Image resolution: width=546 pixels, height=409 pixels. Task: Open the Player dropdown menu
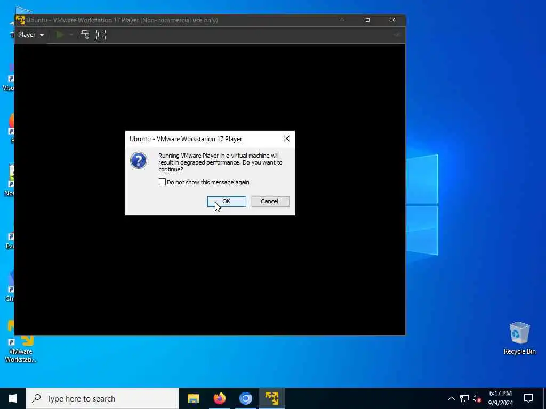[x=31, y=35]
